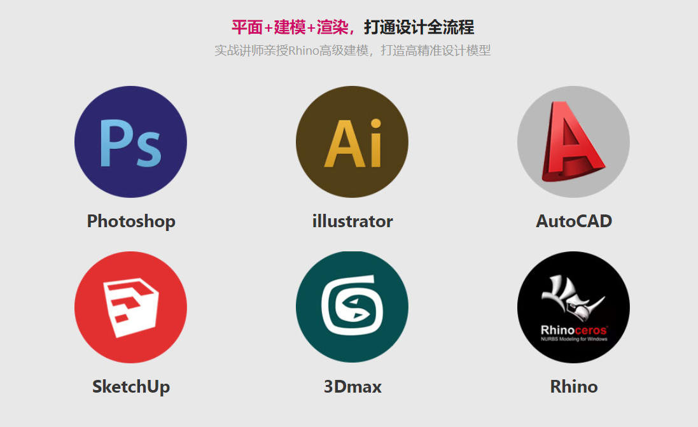The width and height of the screenshot is (698, 427).
Task: Select the SketchUp text label
Action: (x=131, y=387)
